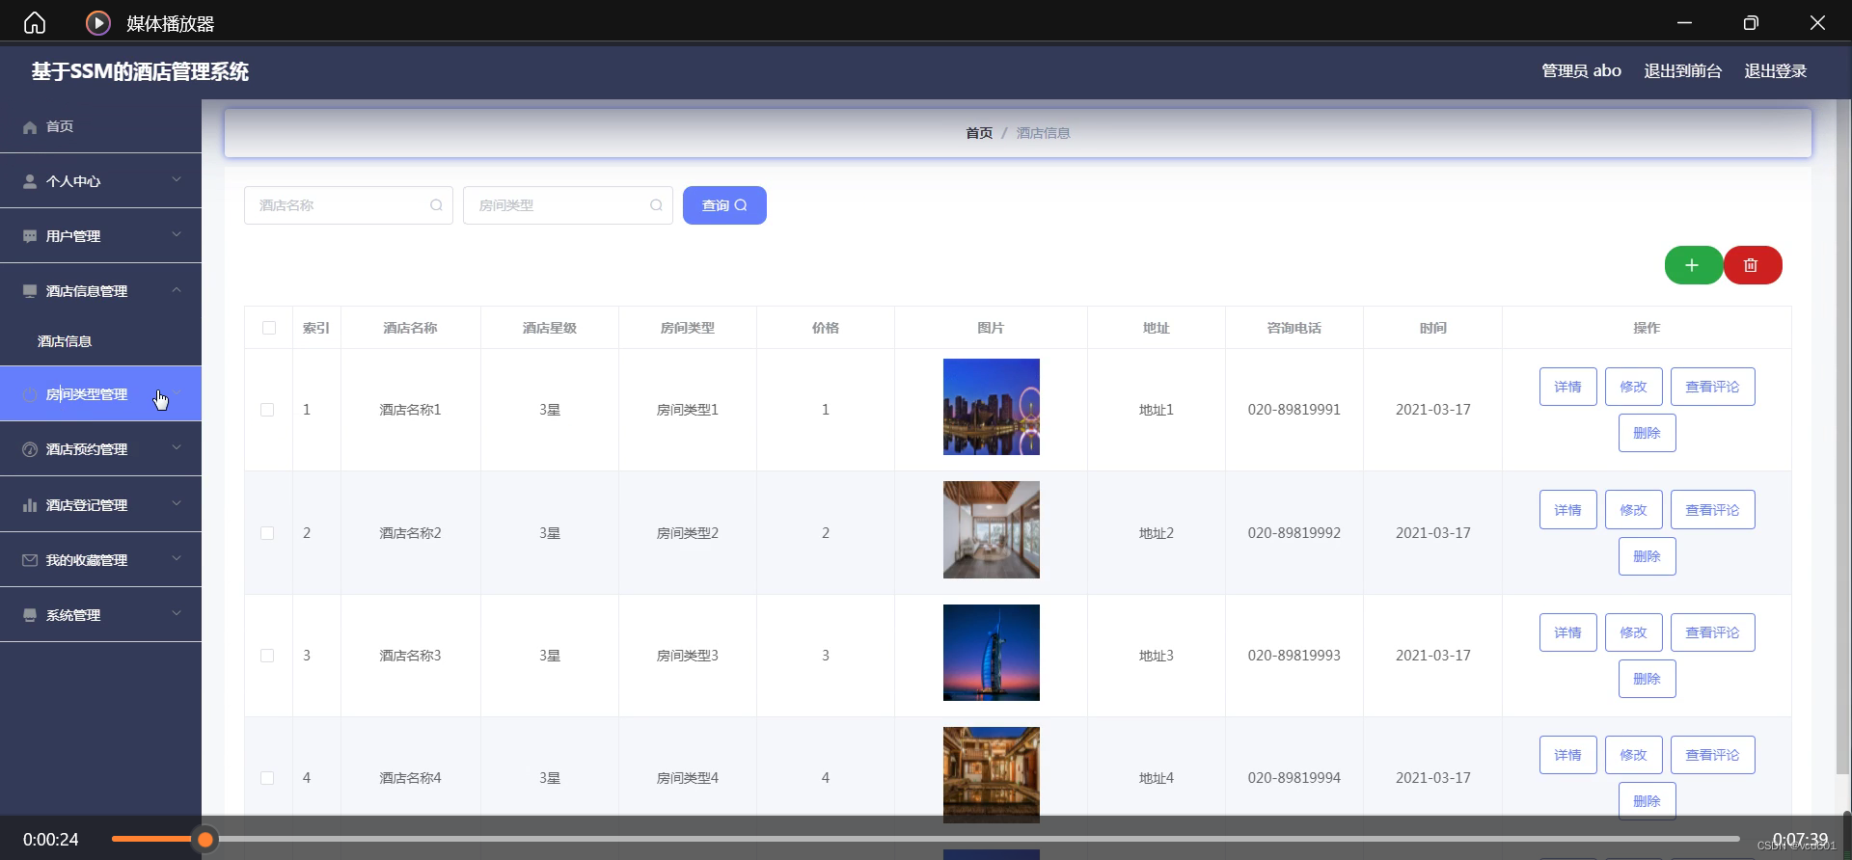The image size is (1852, 860).
Task: Click the 酒店预约管理 sidebar icon
Action: pos(30,449)
